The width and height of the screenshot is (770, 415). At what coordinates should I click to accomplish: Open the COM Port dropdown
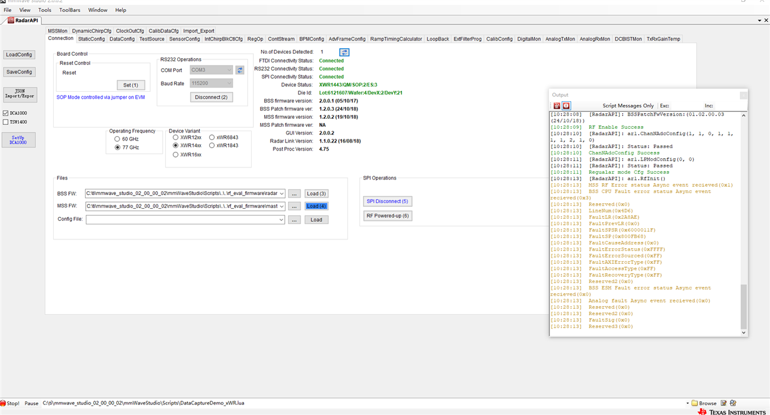point(228,70)
